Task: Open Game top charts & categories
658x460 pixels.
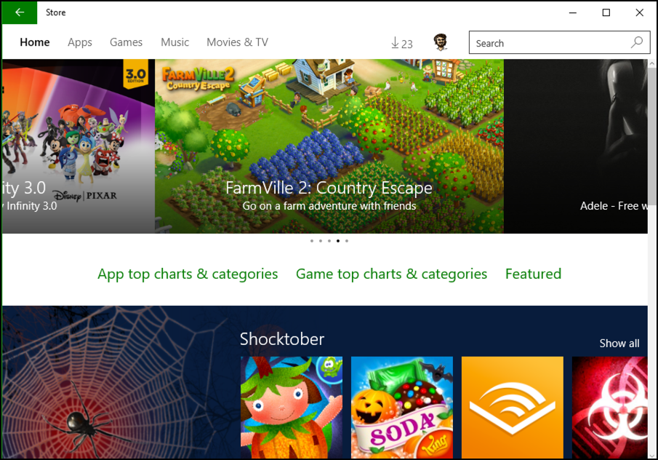Action: (x=391, y=274)
